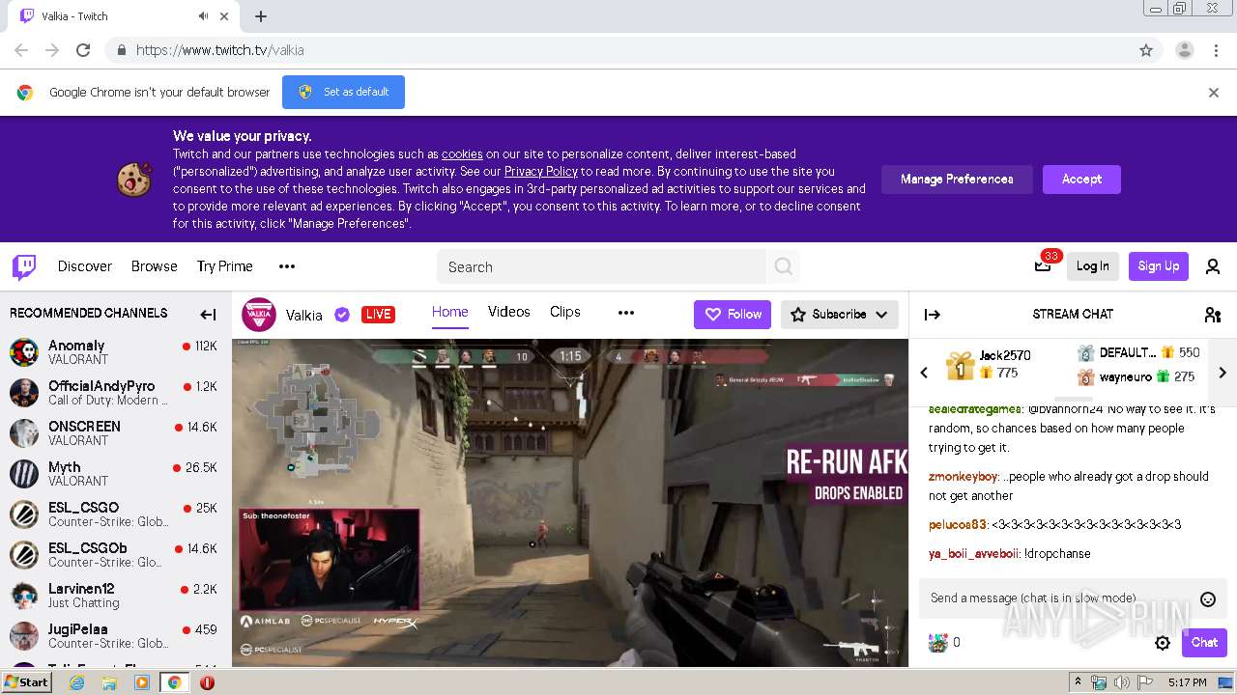Click username zmonkeyboy in chat
The image size is (1237, 695).
tap(963, 477)
